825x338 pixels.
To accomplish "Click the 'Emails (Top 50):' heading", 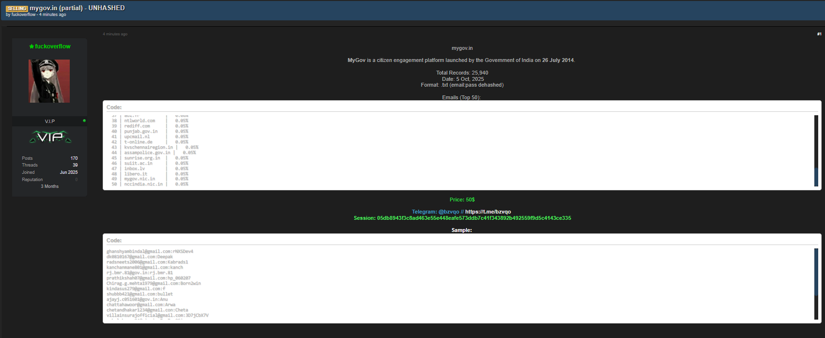I will tap(461, 97).
